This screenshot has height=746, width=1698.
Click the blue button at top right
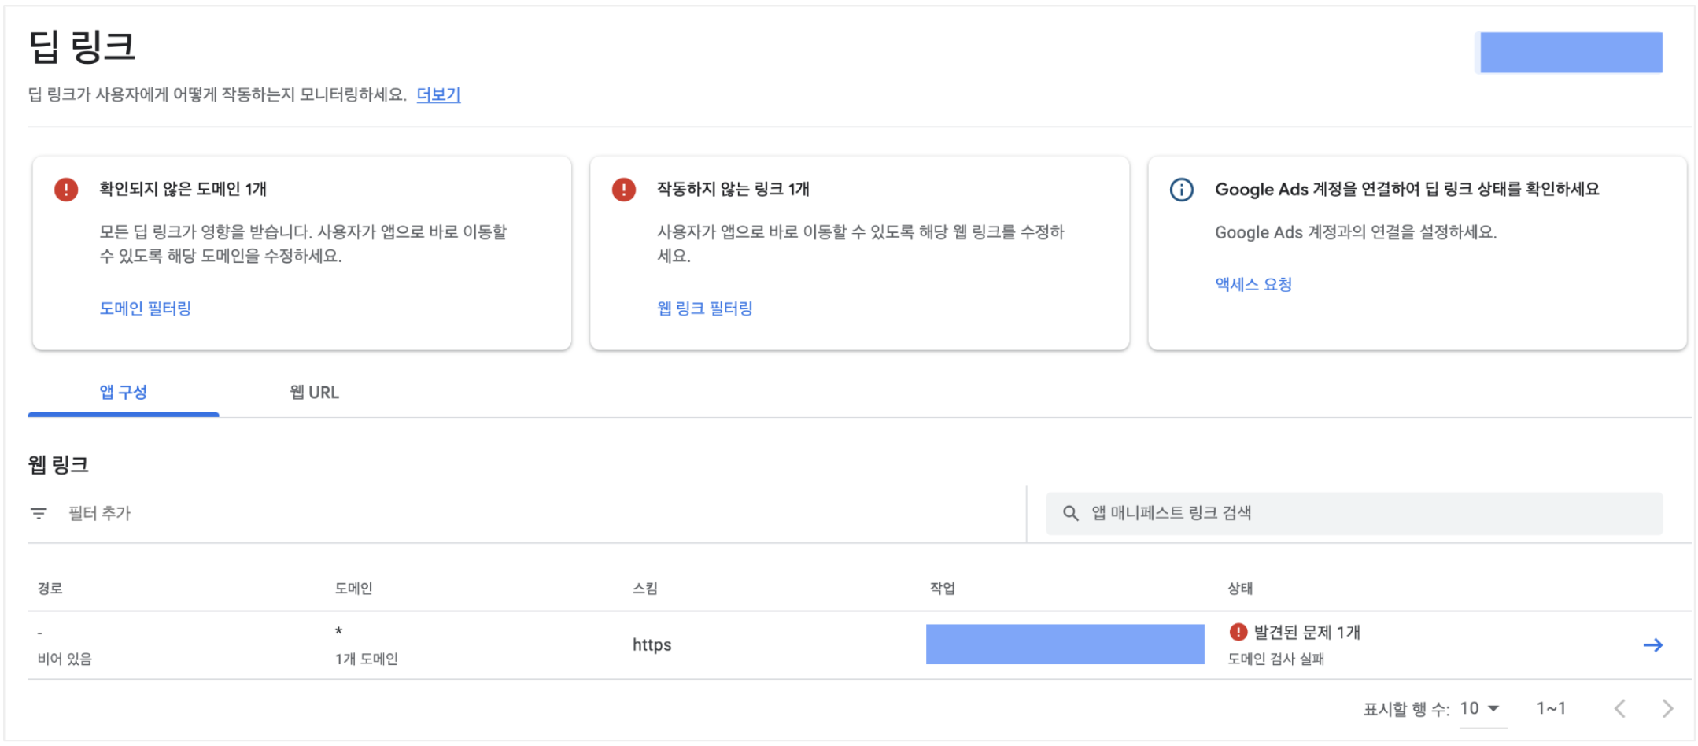pos(1571,53)
